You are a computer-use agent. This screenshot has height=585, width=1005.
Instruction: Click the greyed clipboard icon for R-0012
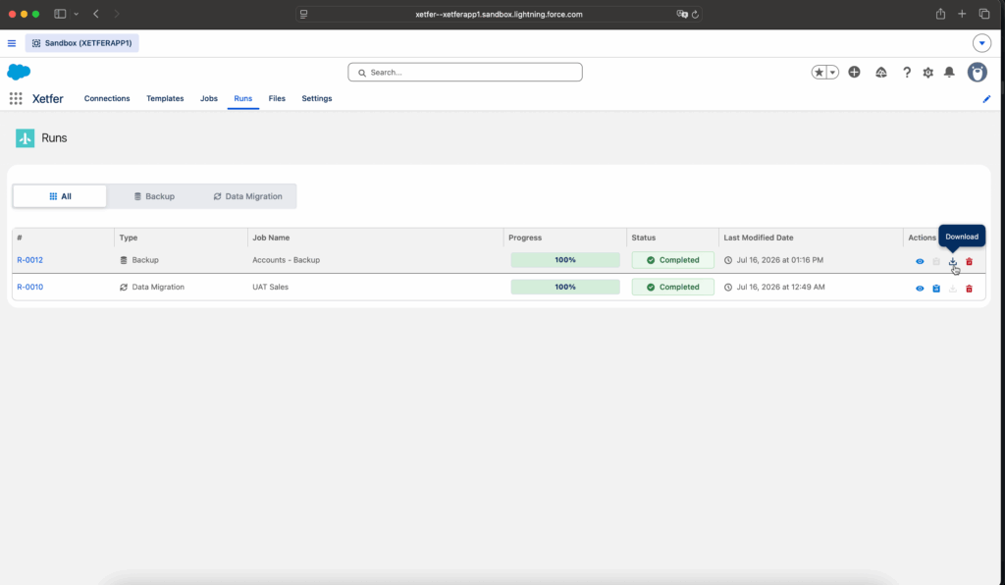(x=936, y=261)
